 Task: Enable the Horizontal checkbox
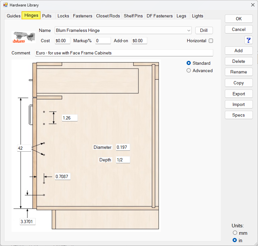(211, 41)
